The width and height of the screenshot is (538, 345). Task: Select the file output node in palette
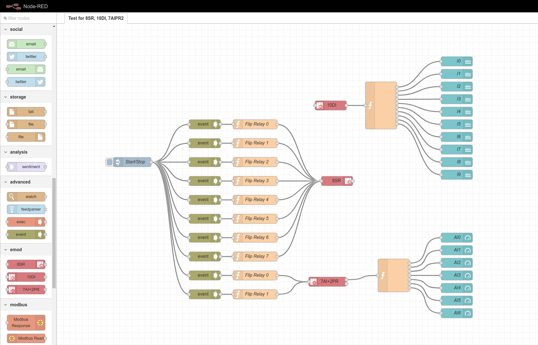pos(26,137)
